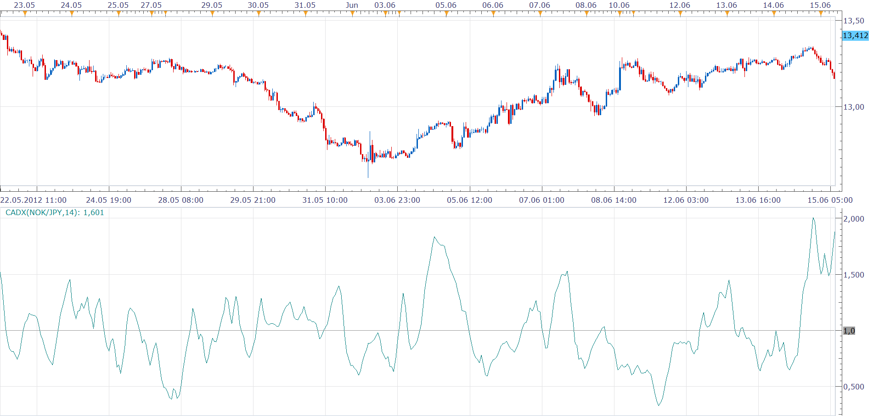Click the orange marker beneath the 30.05 date
879x416 pixels.
pos(259,13)
